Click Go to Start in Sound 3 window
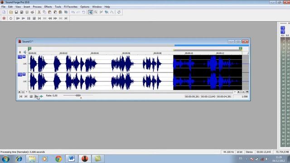The width and height of the screenshot is (290, 163). tap(21, 96)
